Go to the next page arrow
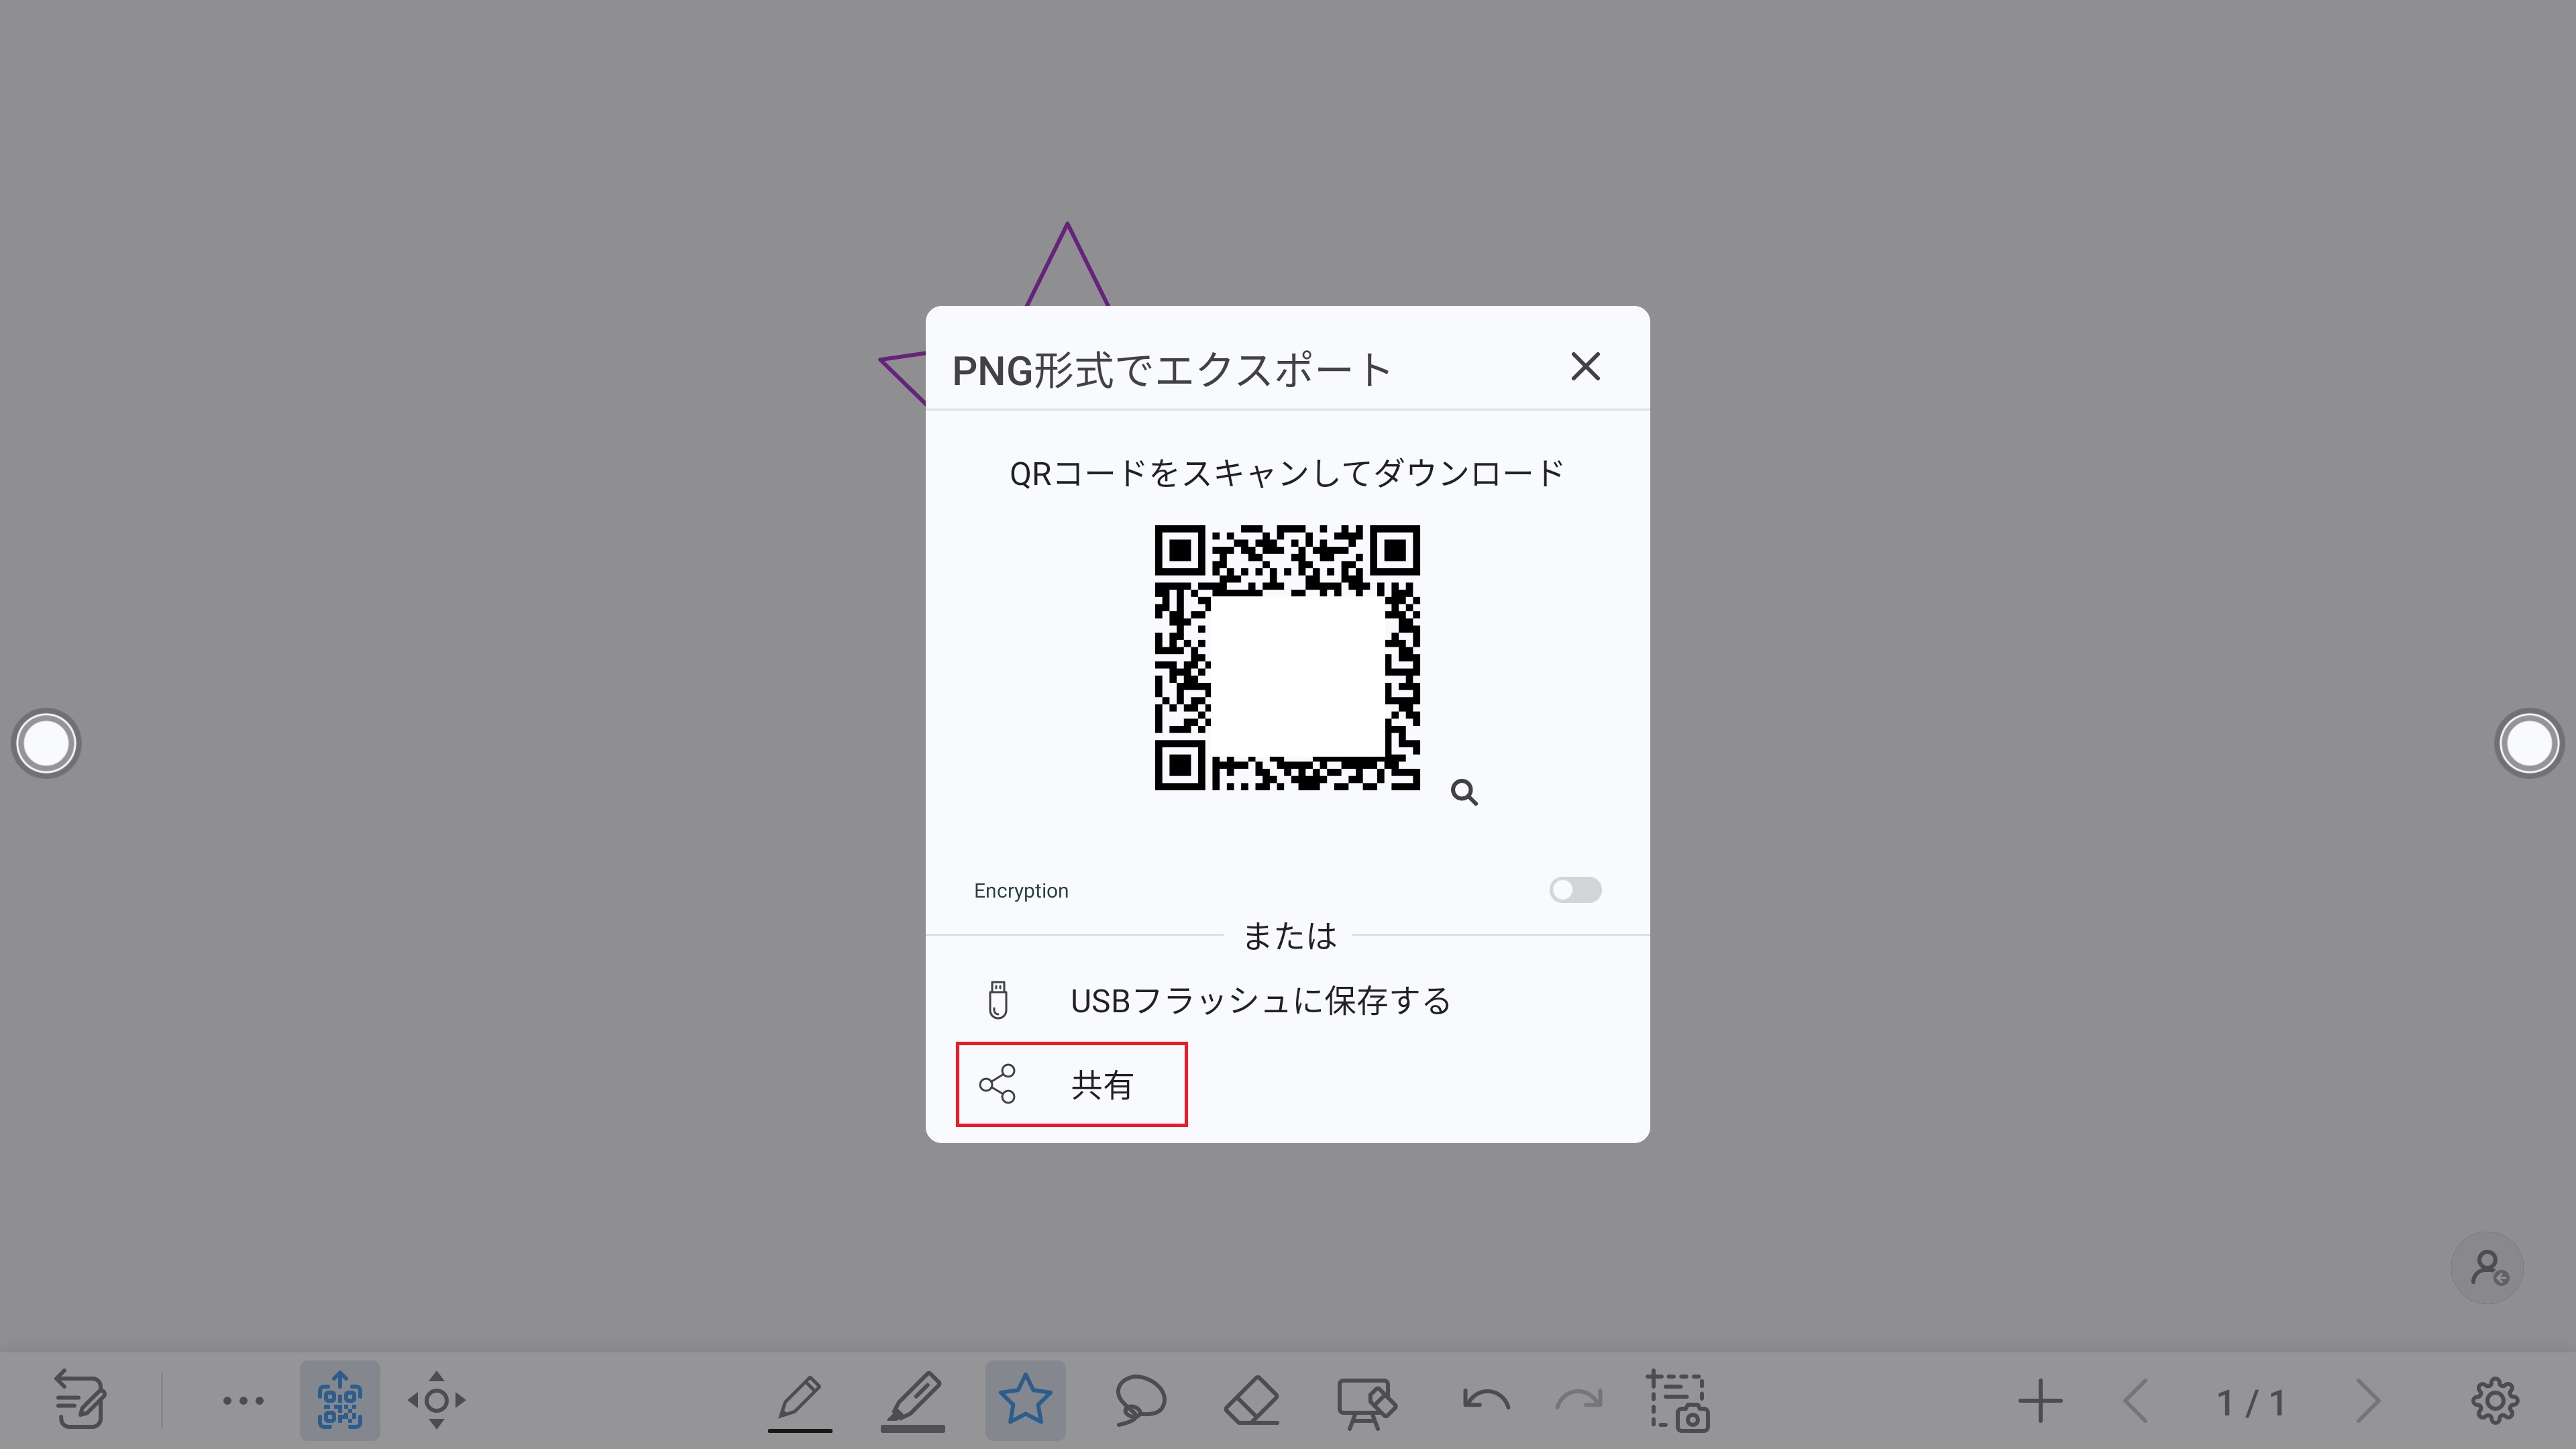This screenshot has height=1449, width=2576. 2367,1401
